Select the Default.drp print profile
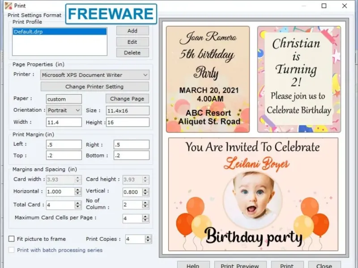Screen dimensions: 358x268 tap(60, 32)
